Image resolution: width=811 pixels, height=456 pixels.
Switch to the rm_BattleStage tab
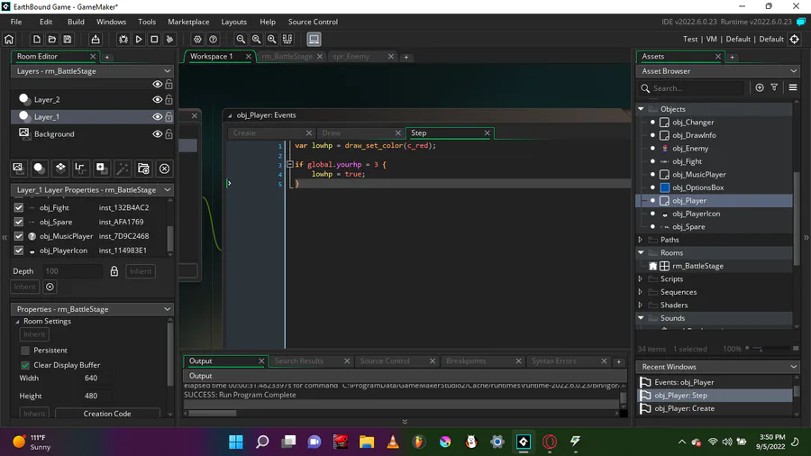pyautogui.click(x=287, y=57)
